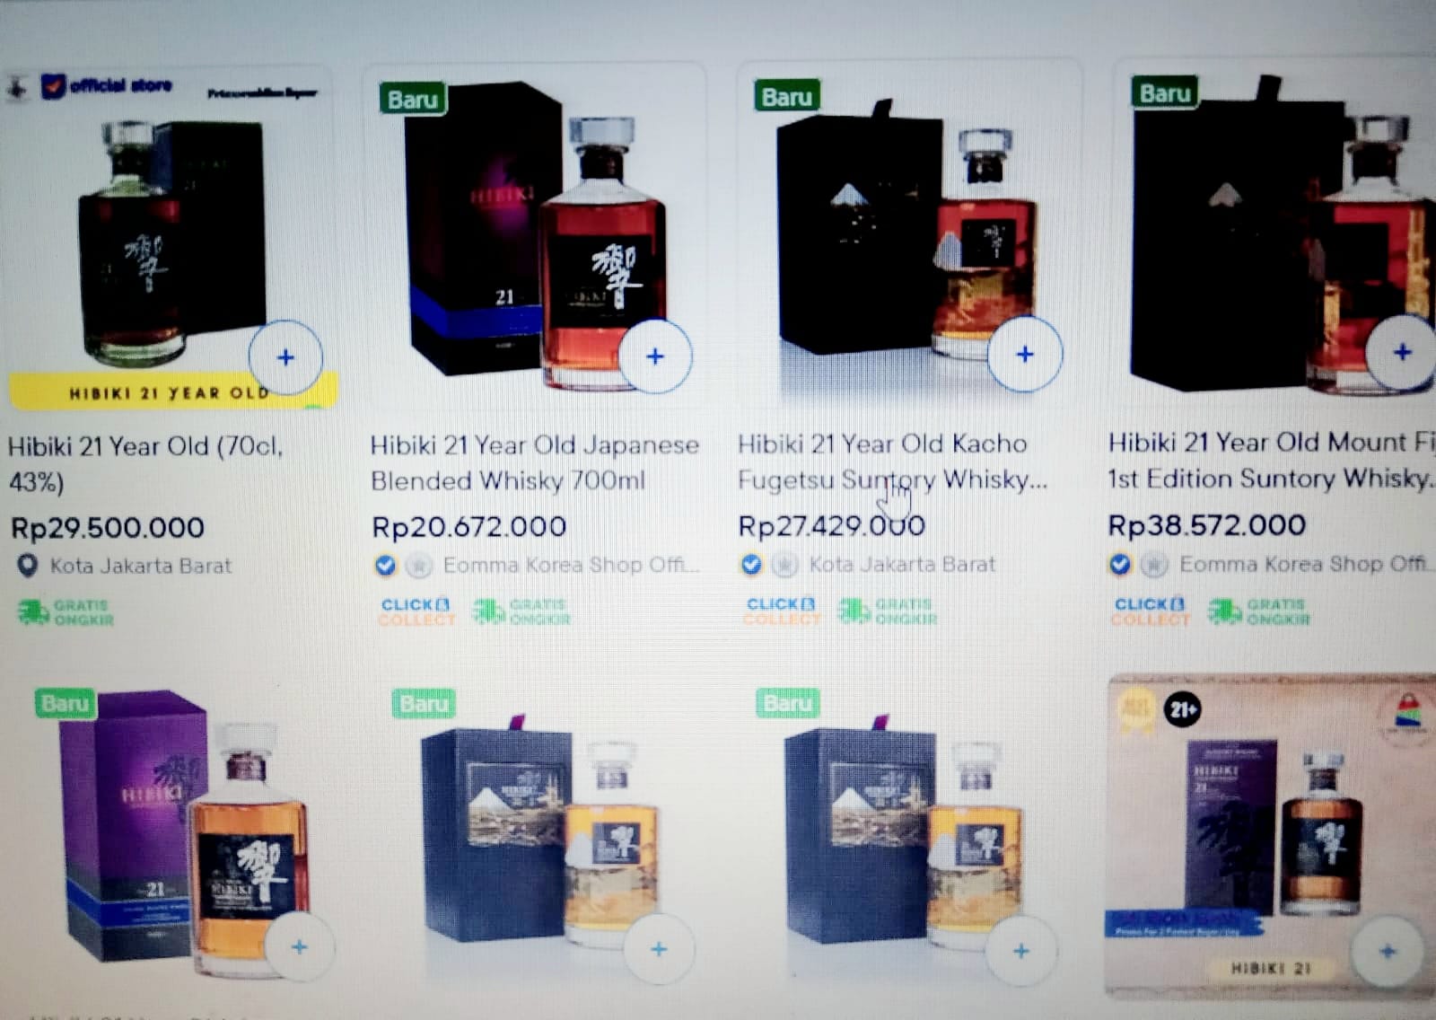Viewport: 1436px width, 1020px height.
Task: Click Eomma Korea Shop name under Rp20.672.000 item
Action: click(571, 565)
